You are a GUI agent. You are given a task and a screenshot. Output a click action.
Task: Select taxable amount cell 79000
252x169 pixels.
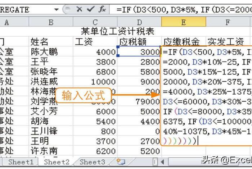click(x=139, y=101)
